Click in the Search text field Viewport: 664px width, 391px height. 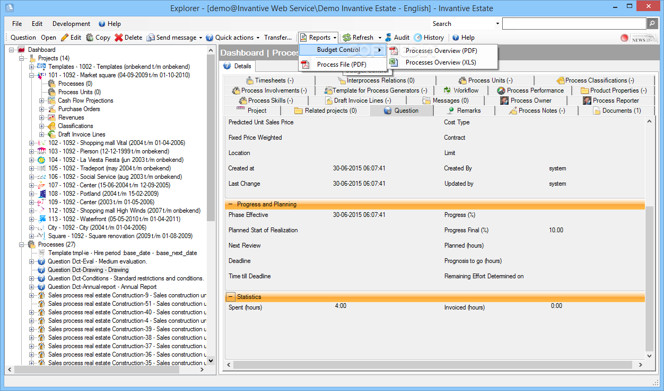point(574,24)
